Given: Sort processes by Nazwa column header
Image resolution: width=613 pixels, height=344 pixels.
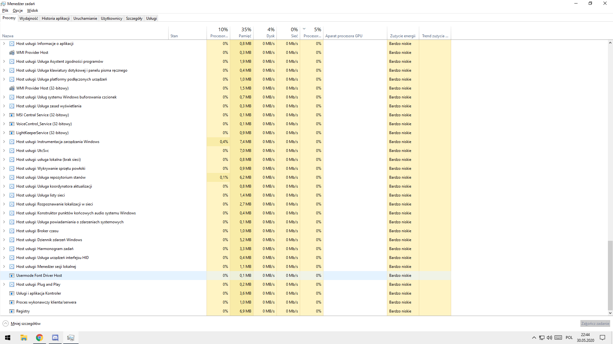Looking at the screenshot, I should (85, 33).
